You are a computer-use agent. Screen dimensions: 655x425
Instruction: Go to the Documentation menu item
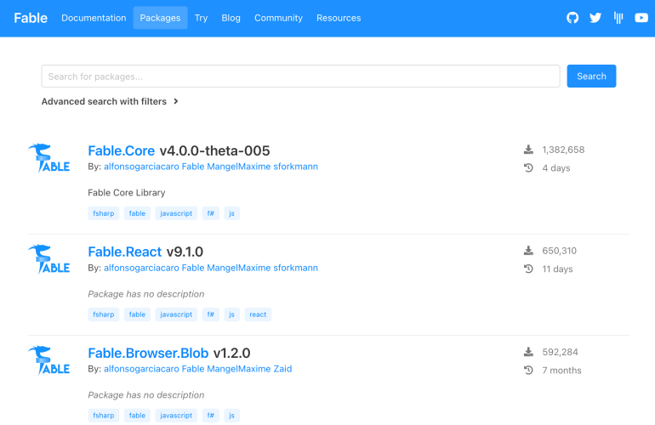click(x=94, y=18)
